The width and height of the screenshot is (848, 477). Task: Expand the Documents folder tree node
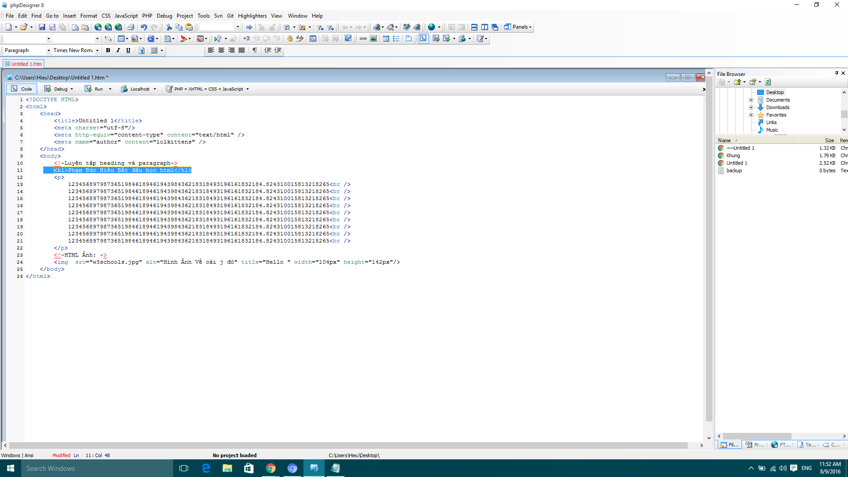[751, 100]
